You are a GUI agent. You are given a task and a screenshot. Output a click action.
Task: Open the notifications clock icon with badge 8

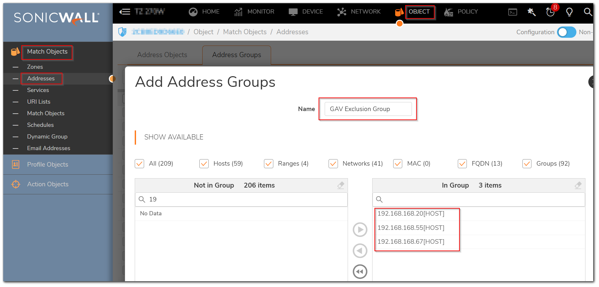[x=550, y=12]
